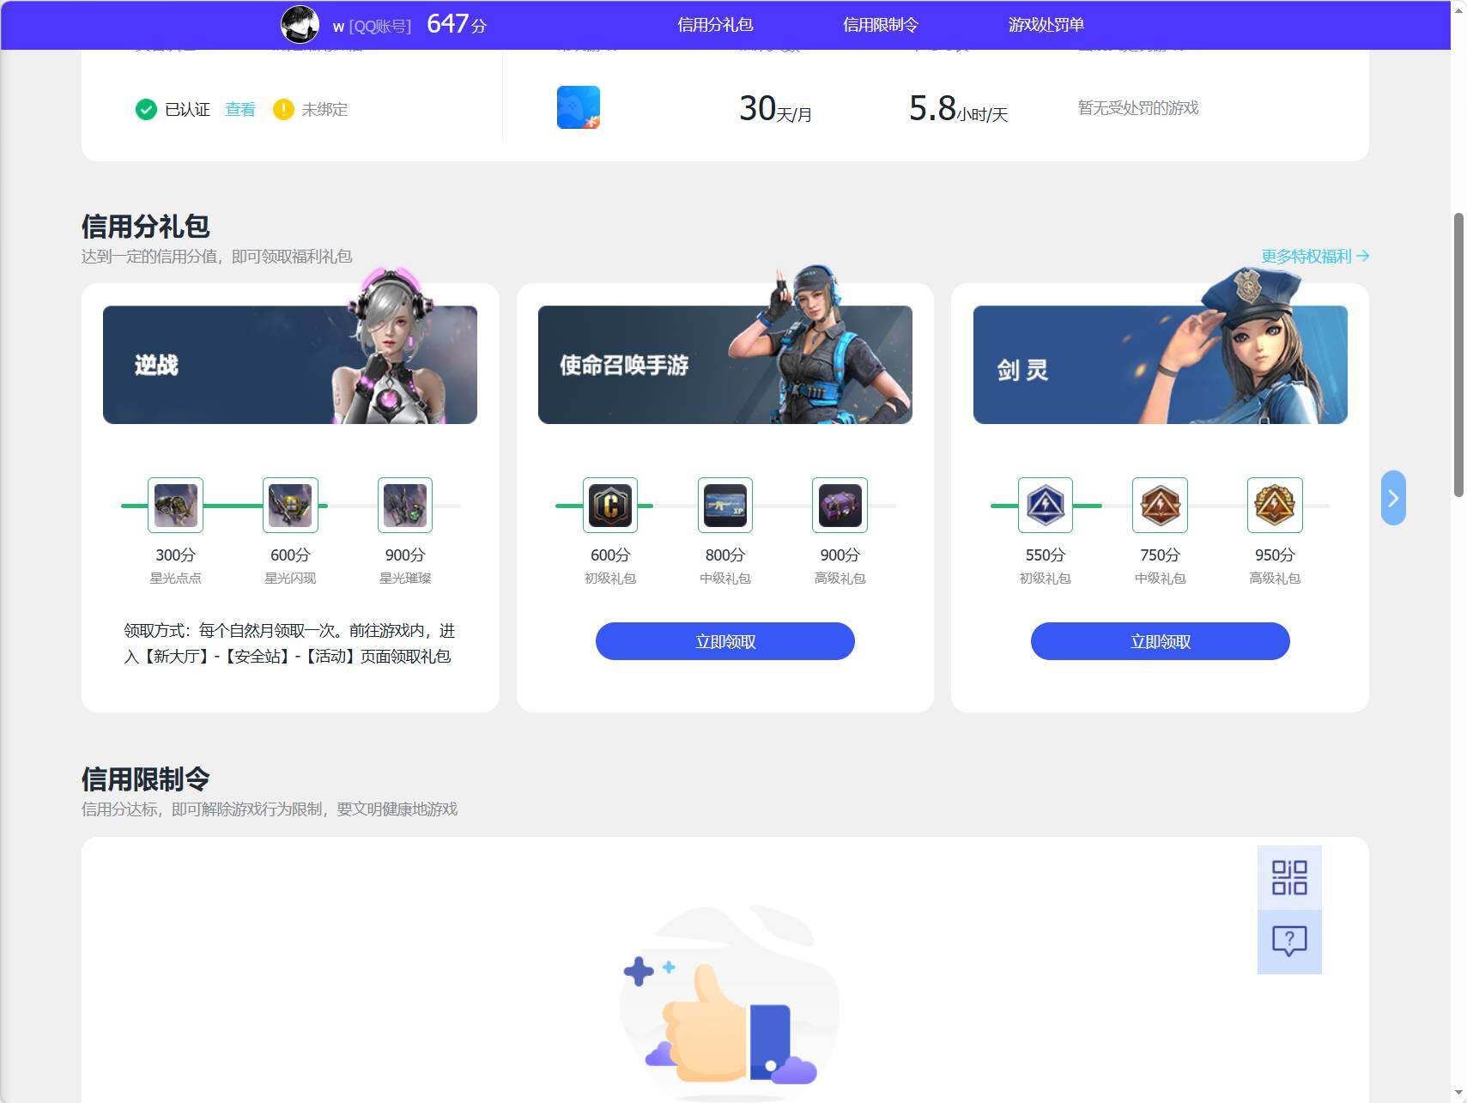Open the QR code floating icon

[x=1289, y=877]
